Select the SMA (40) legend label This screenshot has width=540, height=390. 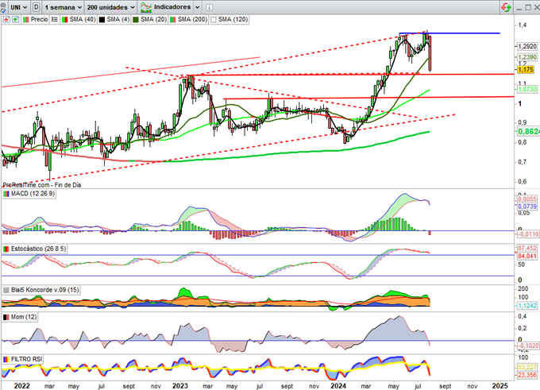click(x=83, y=20)
